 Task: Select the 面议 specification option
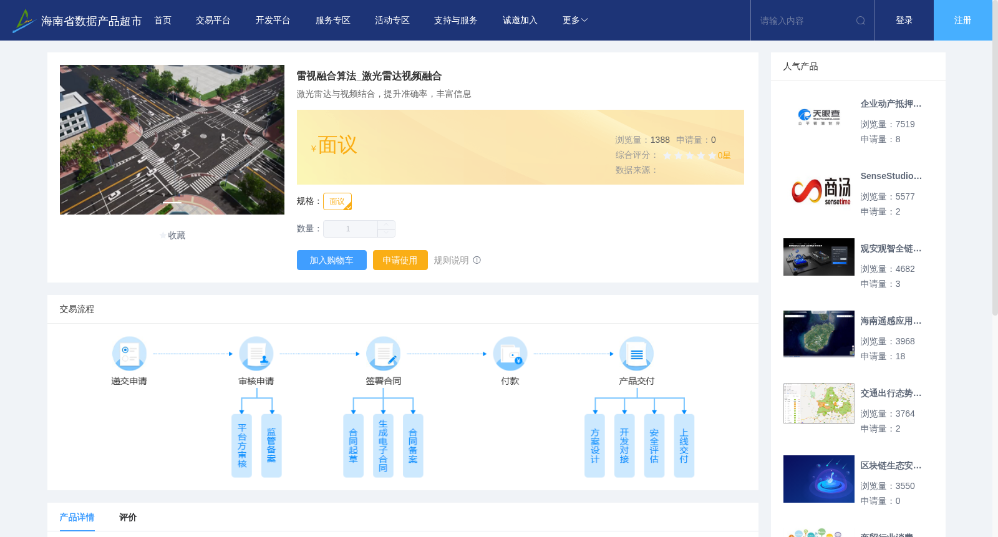click(337, 201)
